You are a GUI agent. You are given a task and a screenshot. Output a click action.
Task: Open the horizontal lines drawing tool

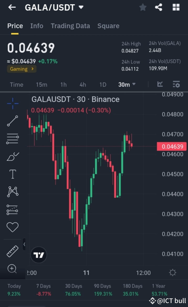pos(12,139)
